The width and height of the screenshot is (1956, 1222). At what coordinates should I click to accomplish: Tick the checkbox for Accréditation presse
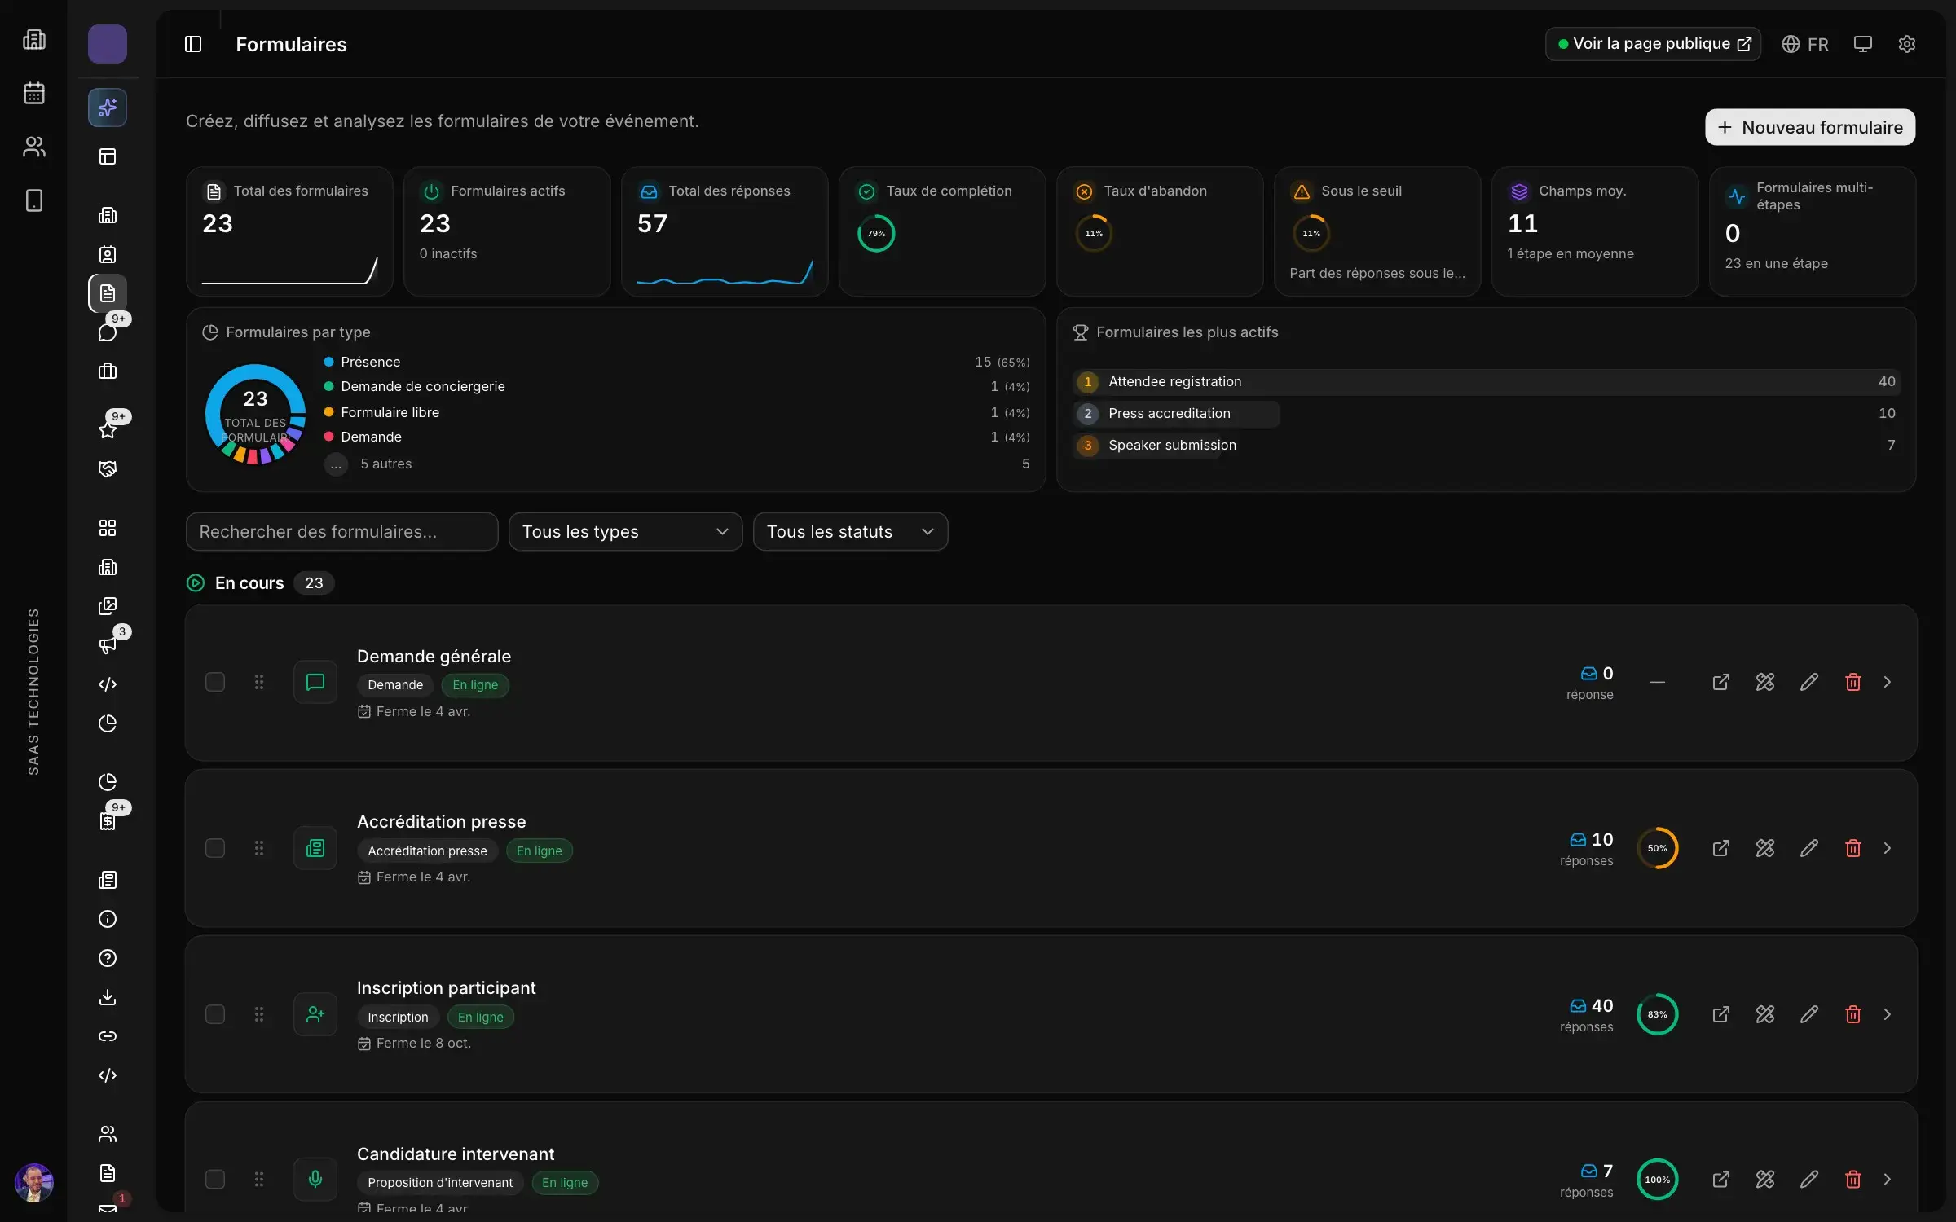[x=215, y=848]
